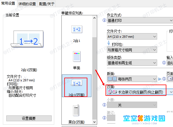173x127 pixels.
Task: Click the info icon beside 作业方式
Action: click(104, 20)
